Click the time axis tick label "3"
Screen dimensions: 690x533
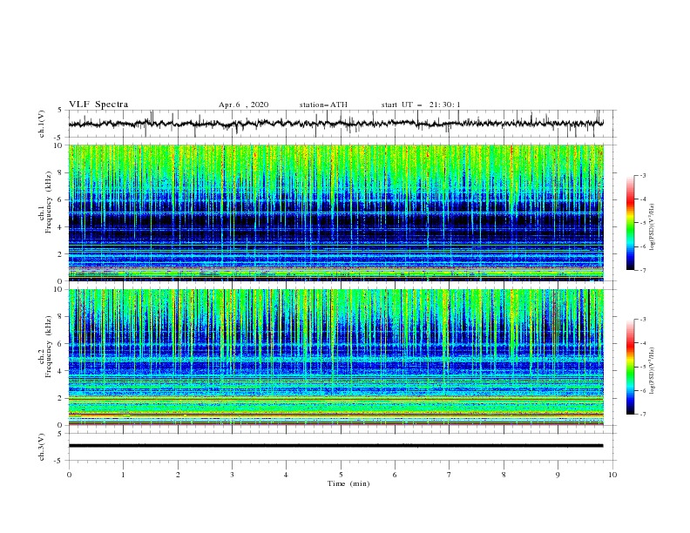point(232,475)
